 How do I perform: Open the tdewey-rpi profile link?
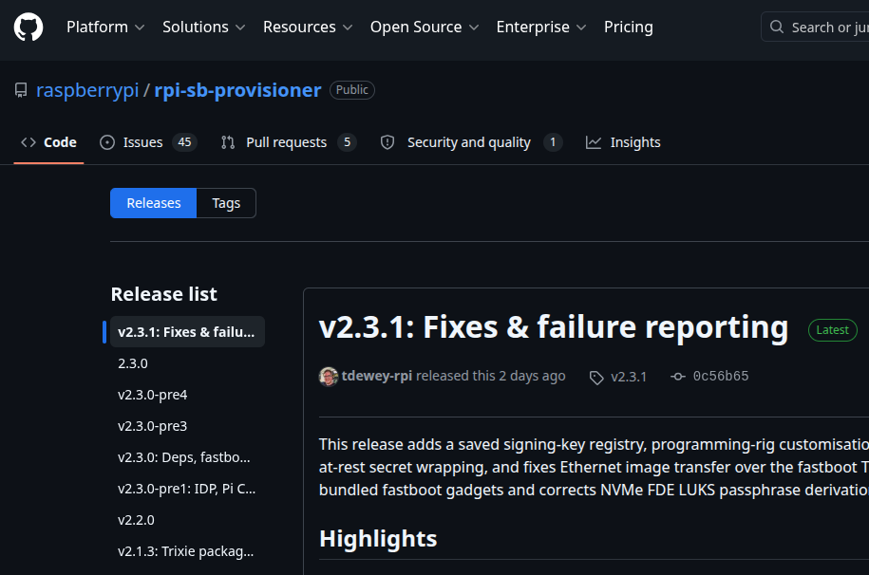click(377, 376)
